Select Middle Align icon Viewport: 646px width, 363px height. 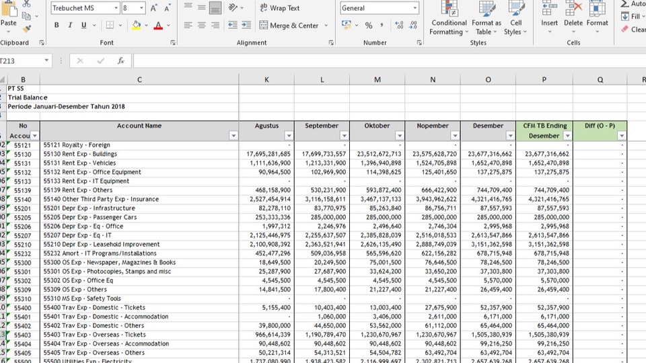click(x=201, y=7)
